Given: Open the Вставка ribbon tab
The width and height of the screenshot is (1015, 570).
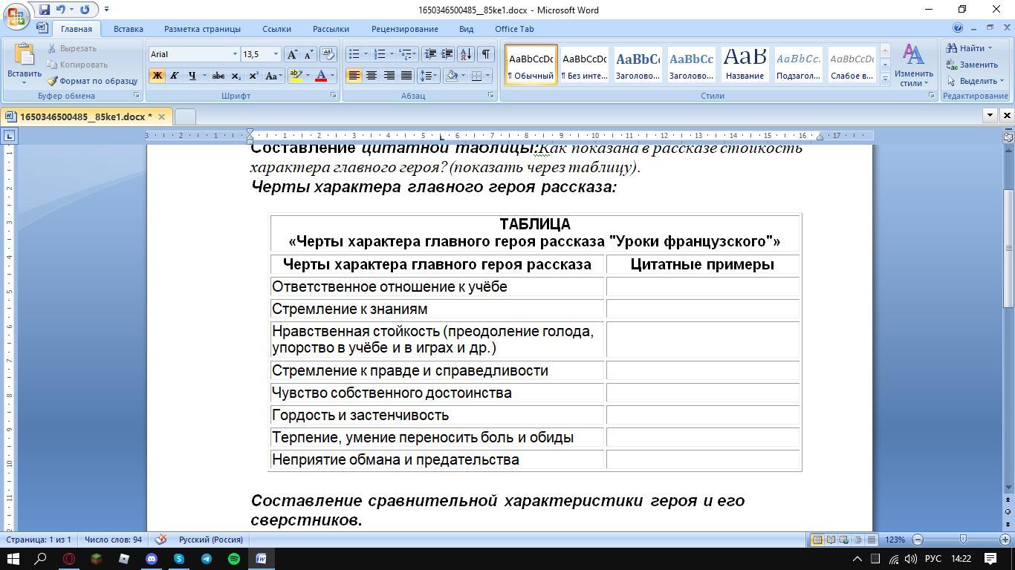Looking at the screenshot, I should pyautogui.click(x=128, y=29).
